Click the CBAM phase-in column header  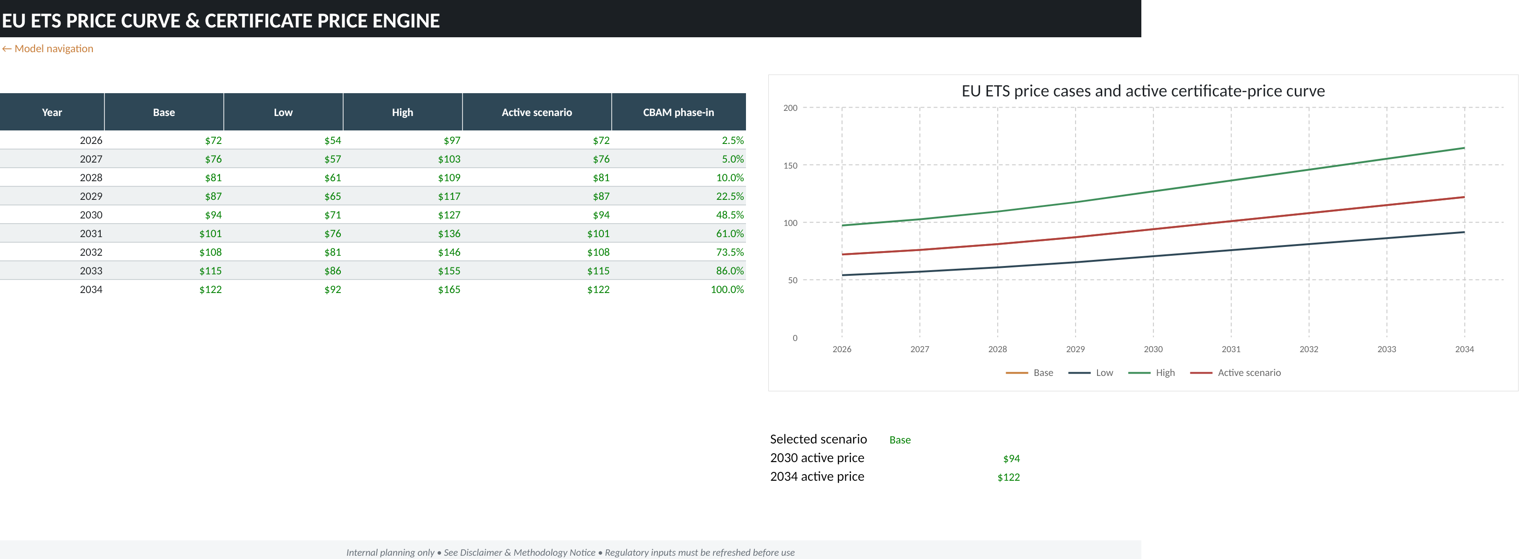pos(679,112)
